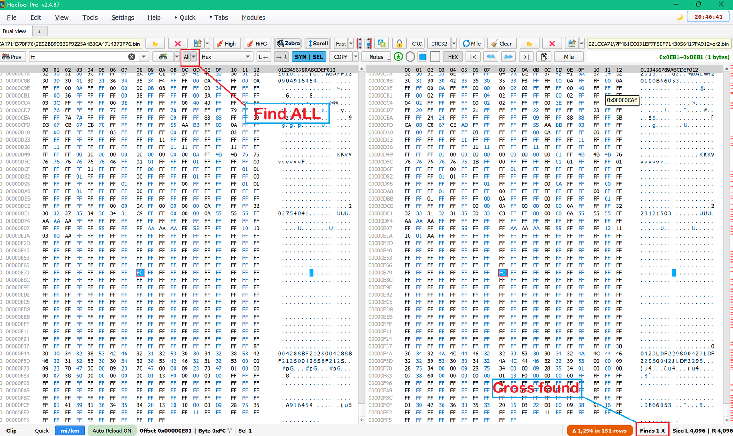Open the View menu
The image size is (733, 436).
click(62, 17)
